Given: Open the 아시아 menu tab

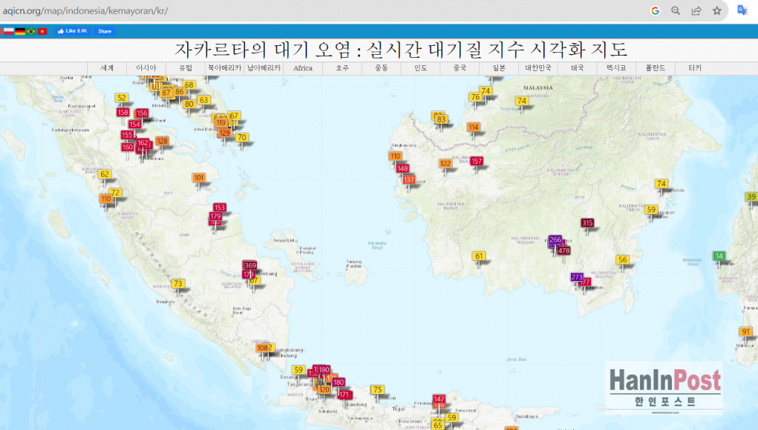Looking at the screenshot, I should (x=146, y=68).
